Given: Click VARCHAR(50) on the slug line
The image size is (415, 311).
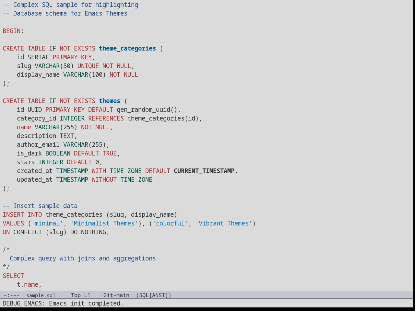Looking at the screenshot, I should pyautogui.click(x=54, y=66).
